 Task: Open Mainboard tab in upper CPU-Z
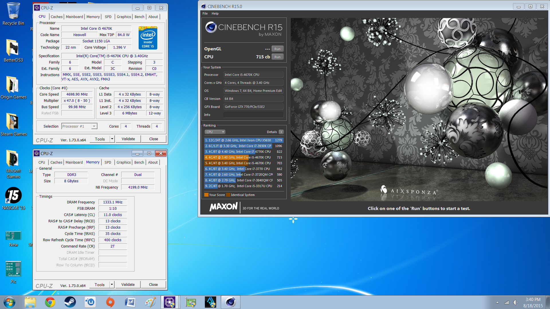[x=74, y=17]
